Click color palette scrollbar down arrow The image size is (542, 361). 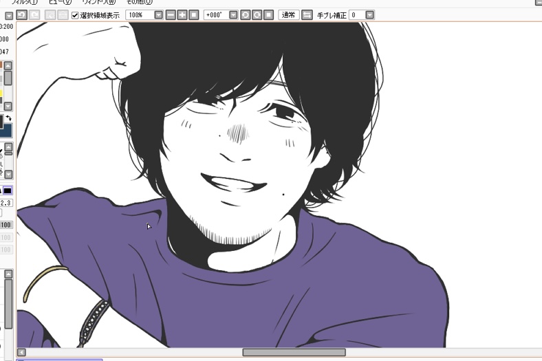(8, 107)
